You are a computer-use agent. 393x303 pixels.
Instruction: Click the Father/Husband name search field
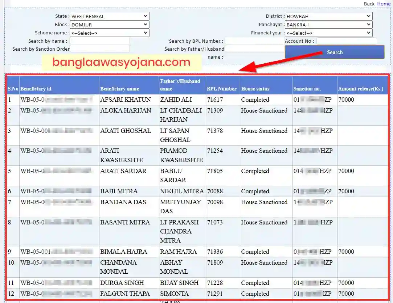point(254,49)
